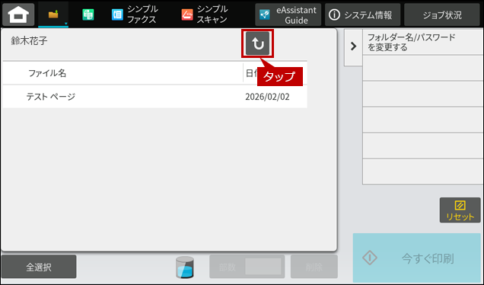The width and height of the screenshot is (484, 285).
Task: Choose フォルダー名/パスワードを変更する
Action: (423, 43)
